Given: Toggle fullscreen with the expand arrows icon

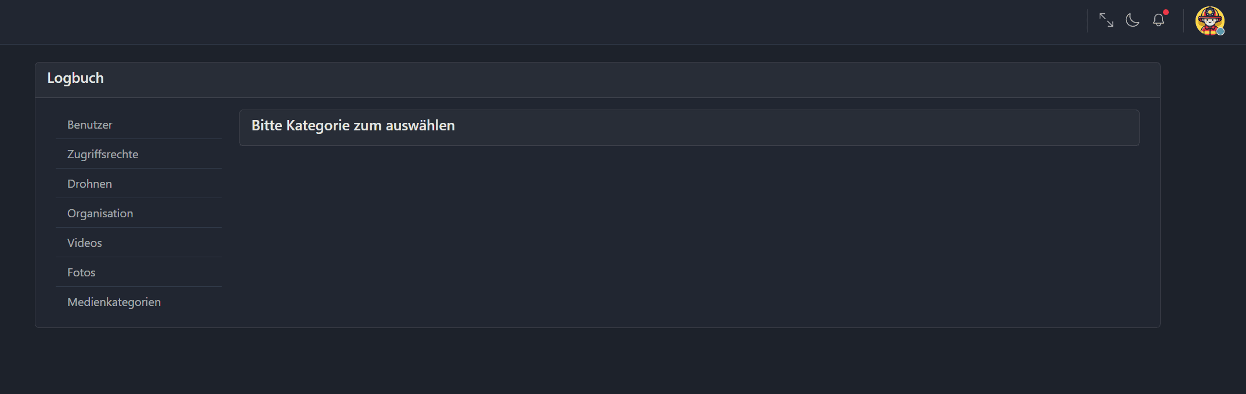Looking at the screenshot, I should point(1106,20).
